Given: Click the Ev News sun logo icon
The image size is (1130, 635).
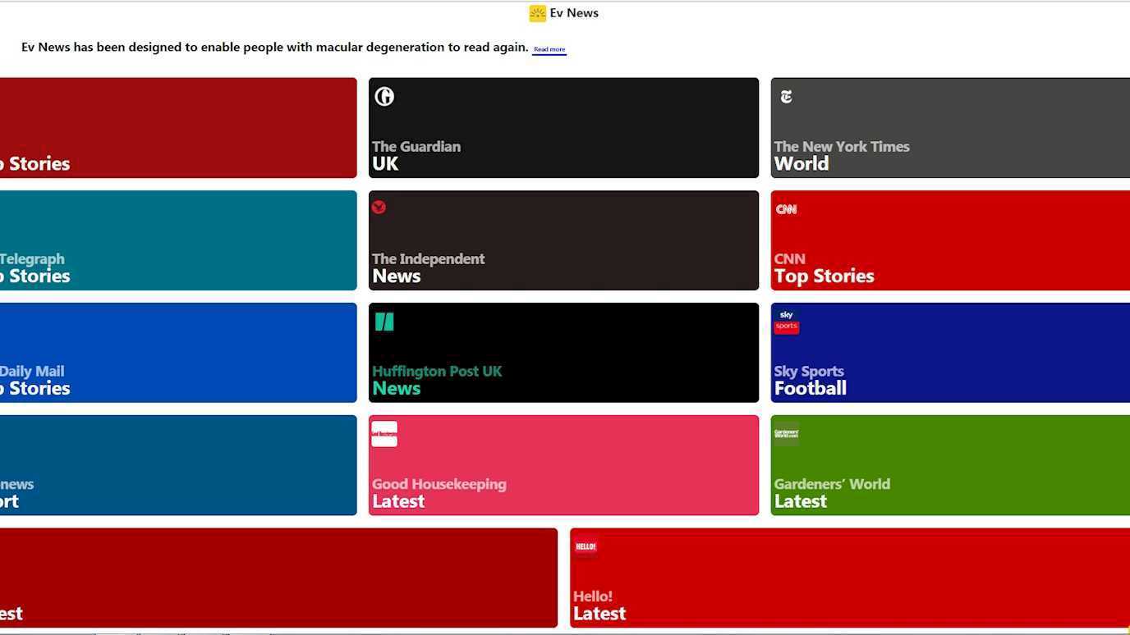Looking at the screenshot, I should 537,13.
